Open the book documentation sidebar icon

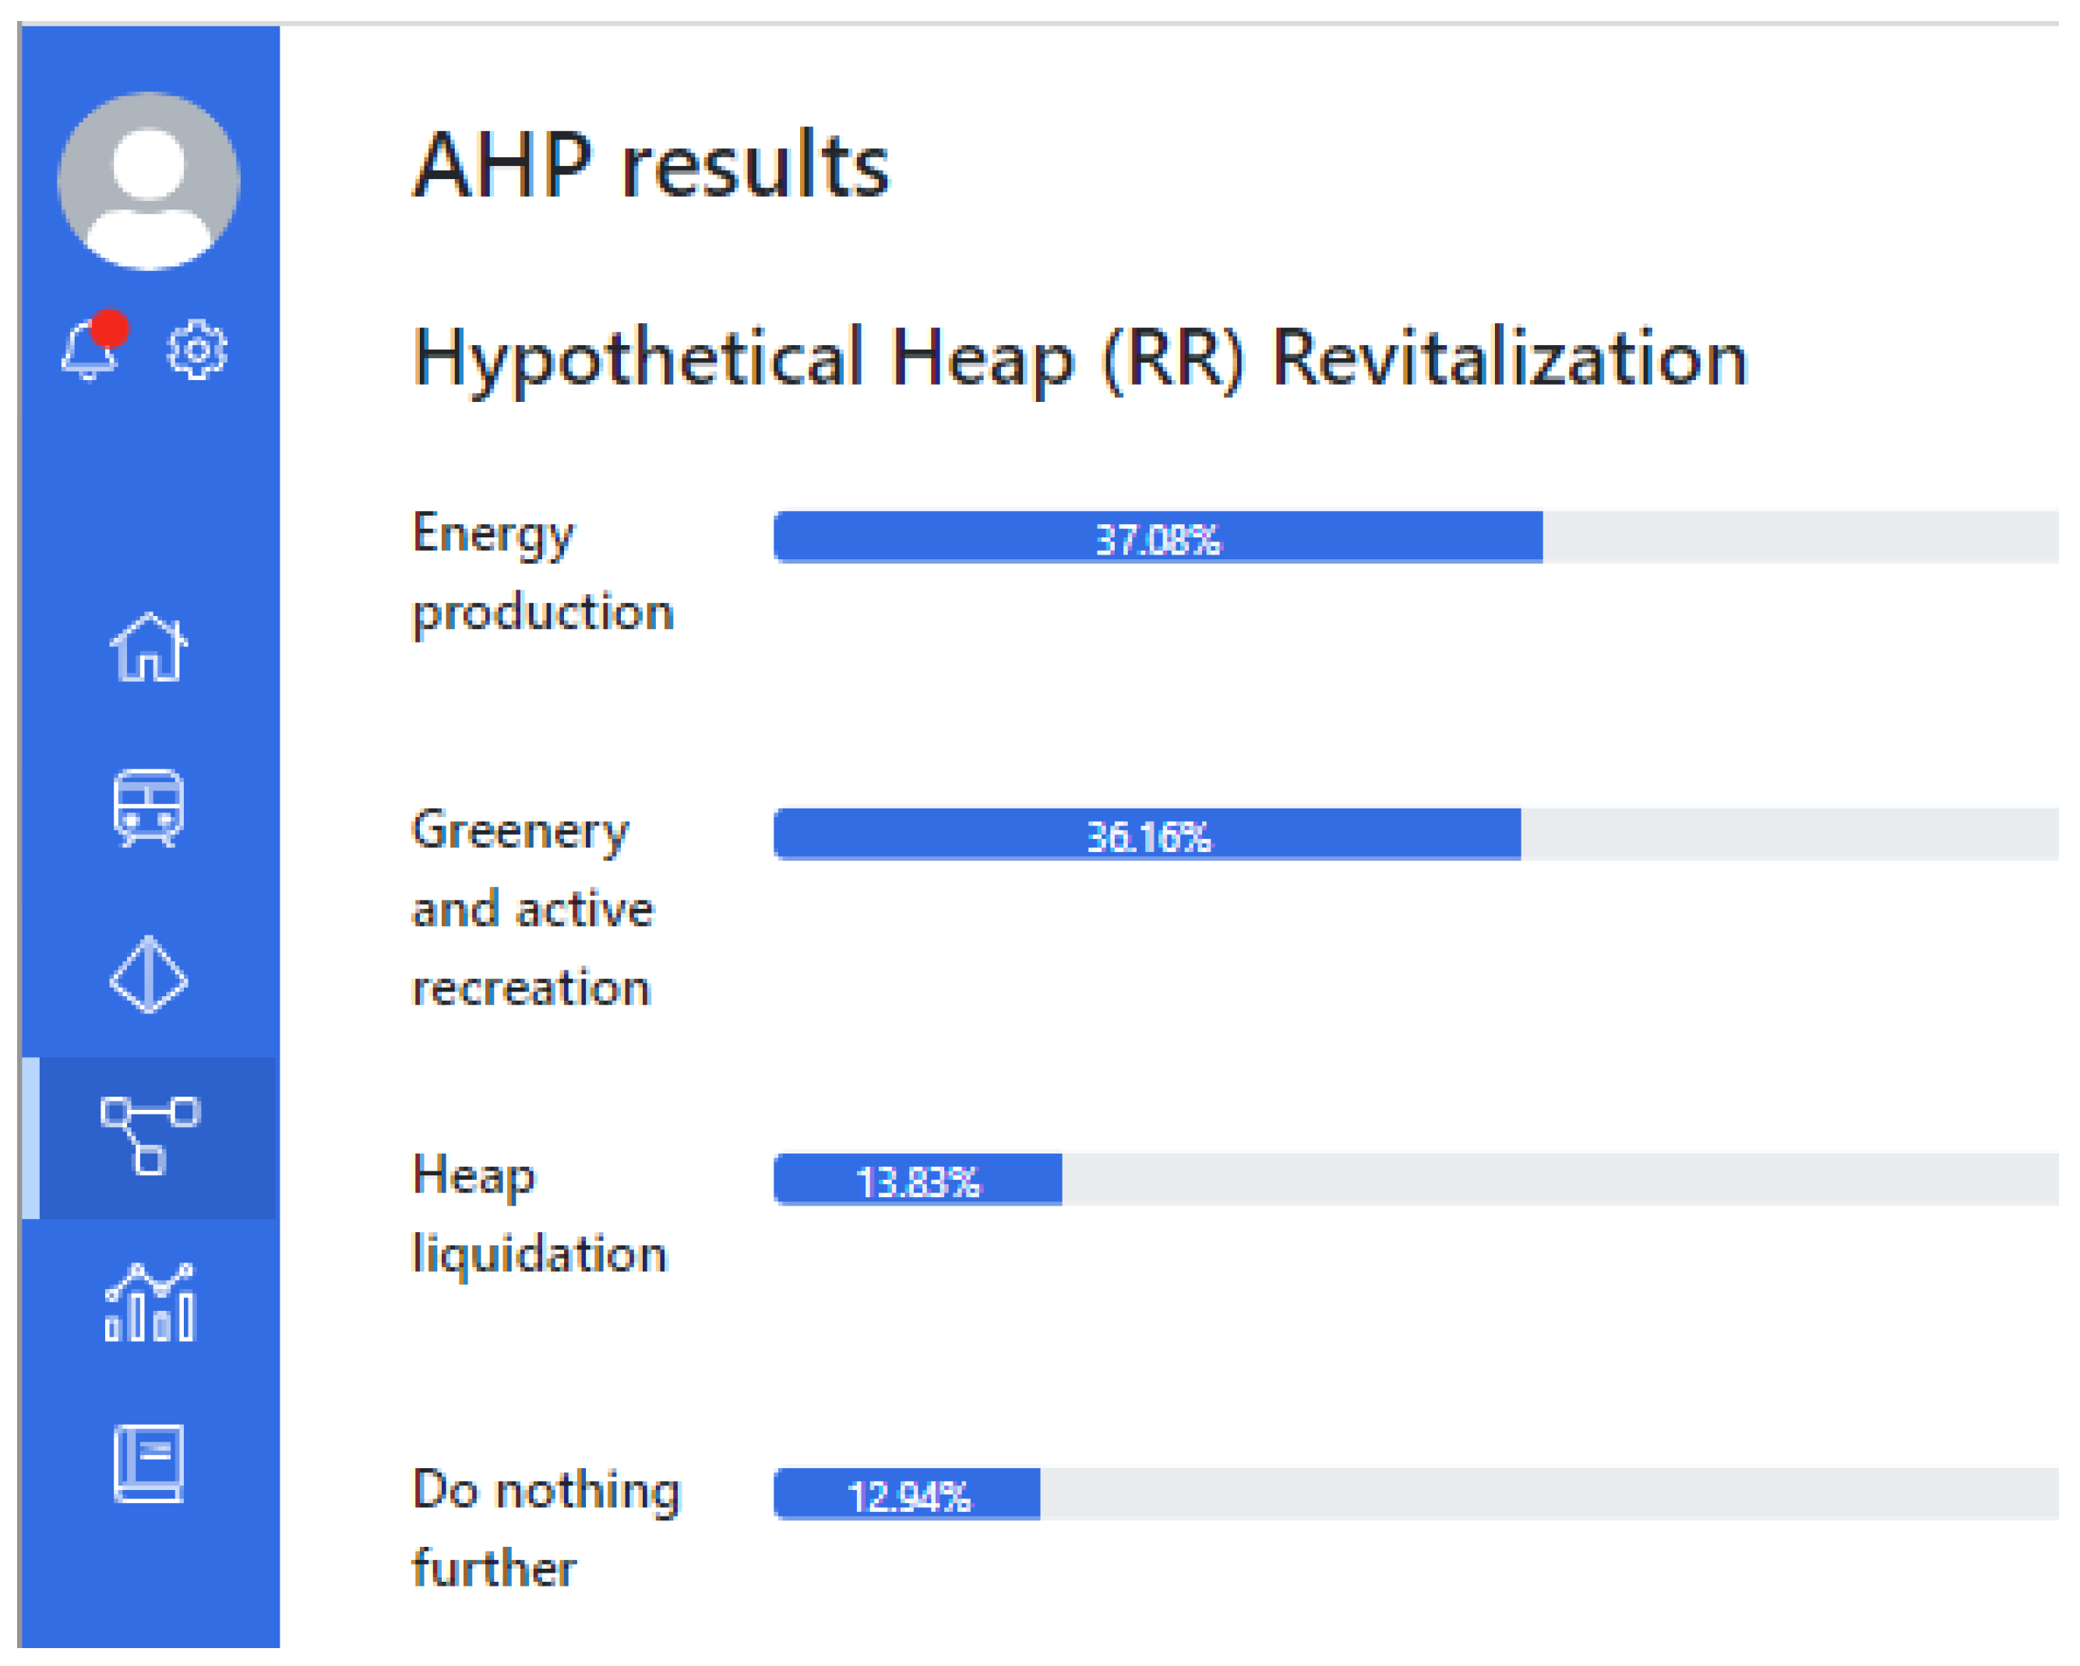(x=149, y=1463)
